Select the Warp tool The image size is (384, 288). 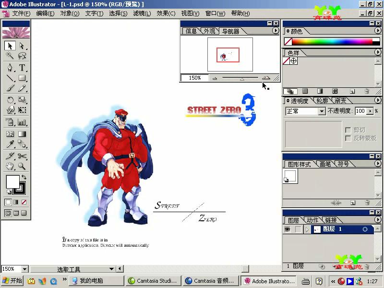10,110
